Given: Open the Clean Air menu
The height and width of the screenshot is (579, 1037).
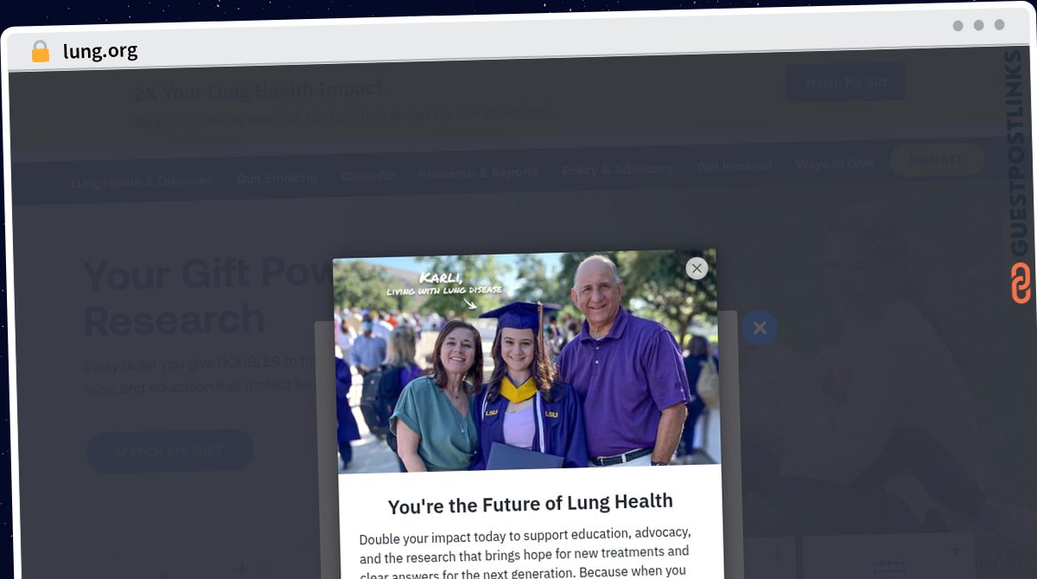Looking at the screenshot, I should click(x=368, y=175).
